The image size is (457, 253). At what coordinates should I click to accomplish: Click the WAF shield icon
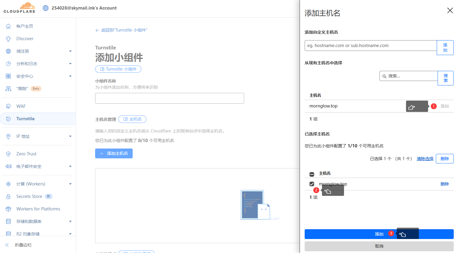tap(8, 106)
